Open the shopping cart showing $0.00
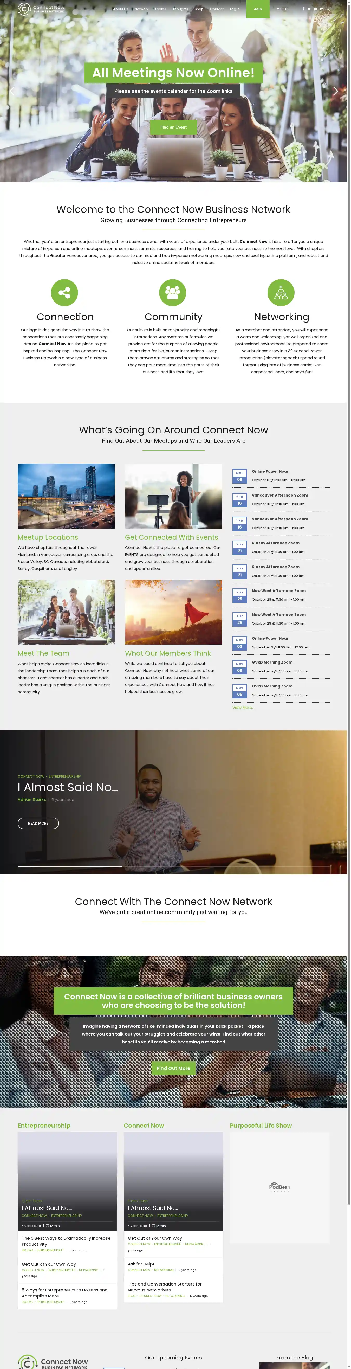The width and height of the screenshot is (351, 1369). click(283, 9)
